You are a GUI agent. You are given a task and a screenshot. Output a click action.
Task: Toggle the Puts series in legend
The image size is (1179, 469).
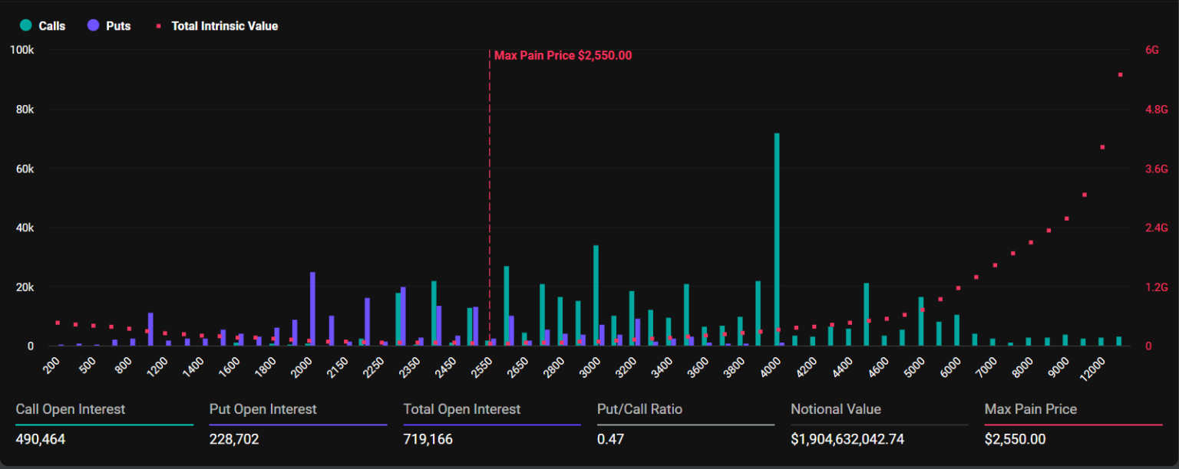point(110,26)
